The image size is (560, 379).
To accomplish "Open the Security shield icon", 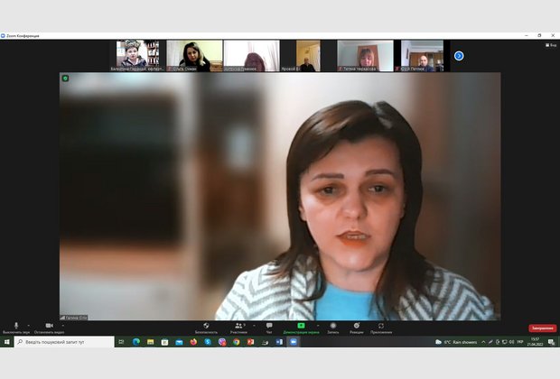I will (206, 325).
